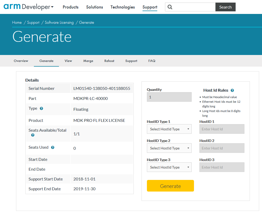
Task: Expand the HostID Type 3 dropdown
Action: click(x=169, y=167)
